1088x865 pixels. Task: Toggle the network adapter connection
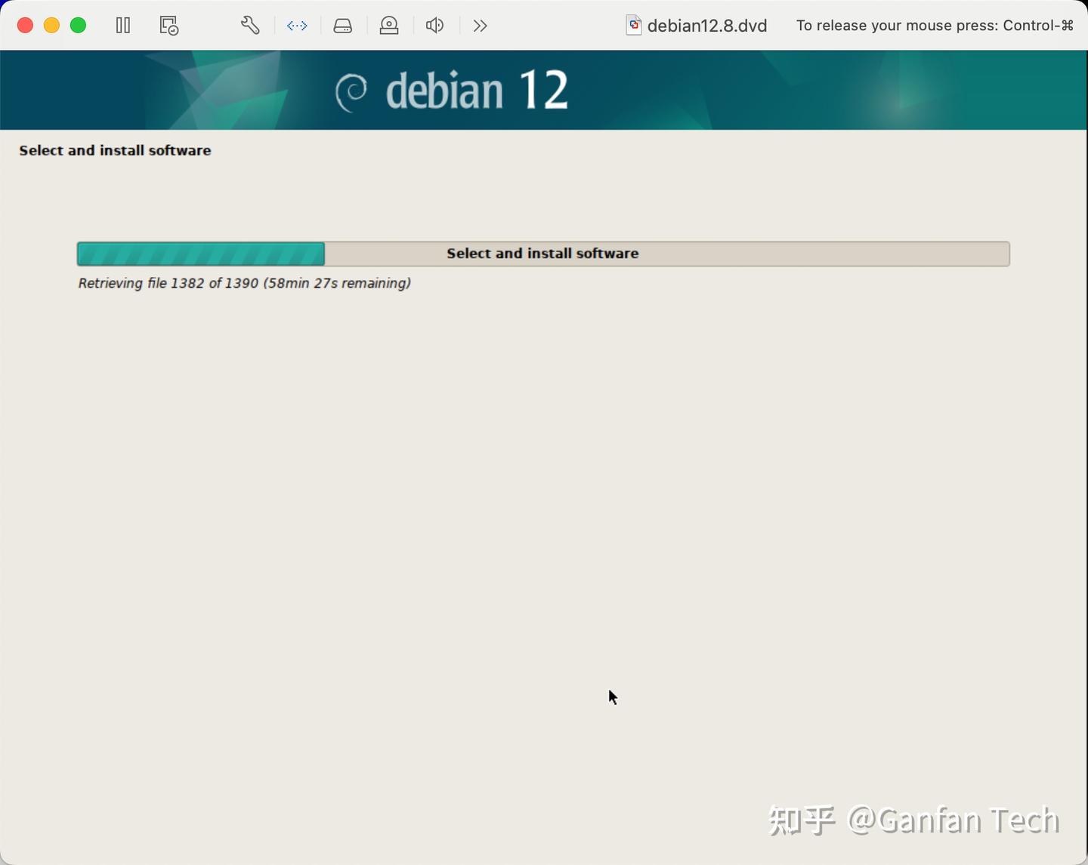297,25
